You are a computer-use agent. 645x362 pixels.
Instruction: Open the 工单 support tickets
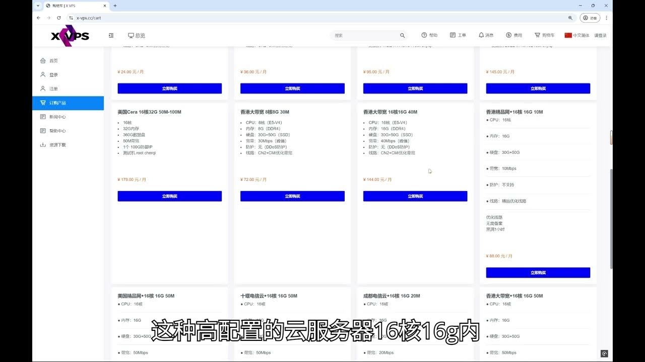tap(458, 35)
